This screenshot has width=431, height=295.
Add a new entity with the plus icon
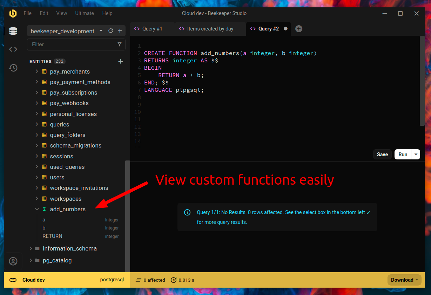pos(121,61)
